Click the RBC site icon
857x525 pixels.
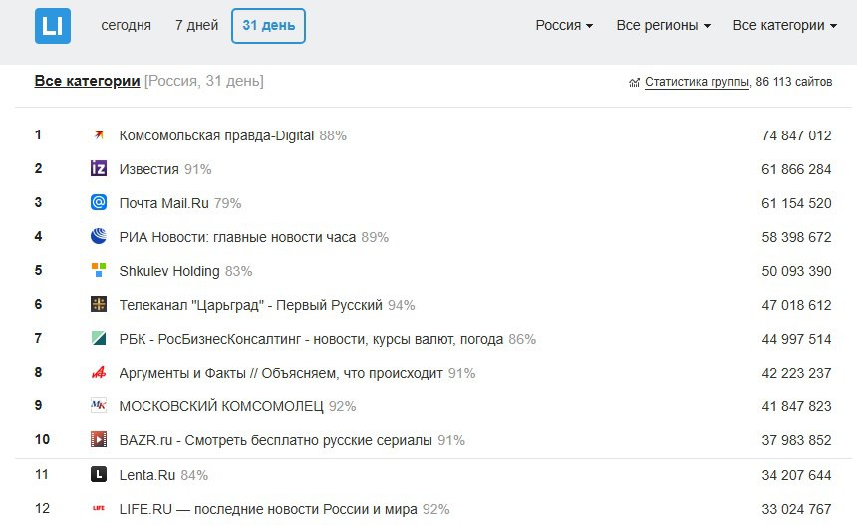click(98, 339)
